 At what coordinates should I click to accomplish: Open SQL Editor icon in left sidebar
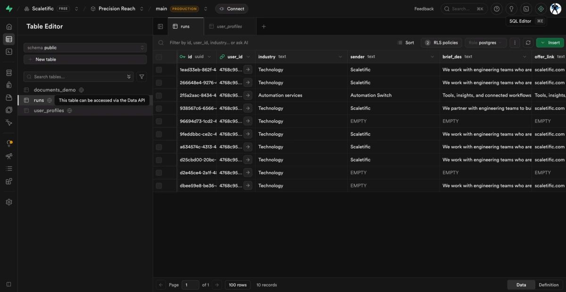pyautogui.click(x=9, y=52)
